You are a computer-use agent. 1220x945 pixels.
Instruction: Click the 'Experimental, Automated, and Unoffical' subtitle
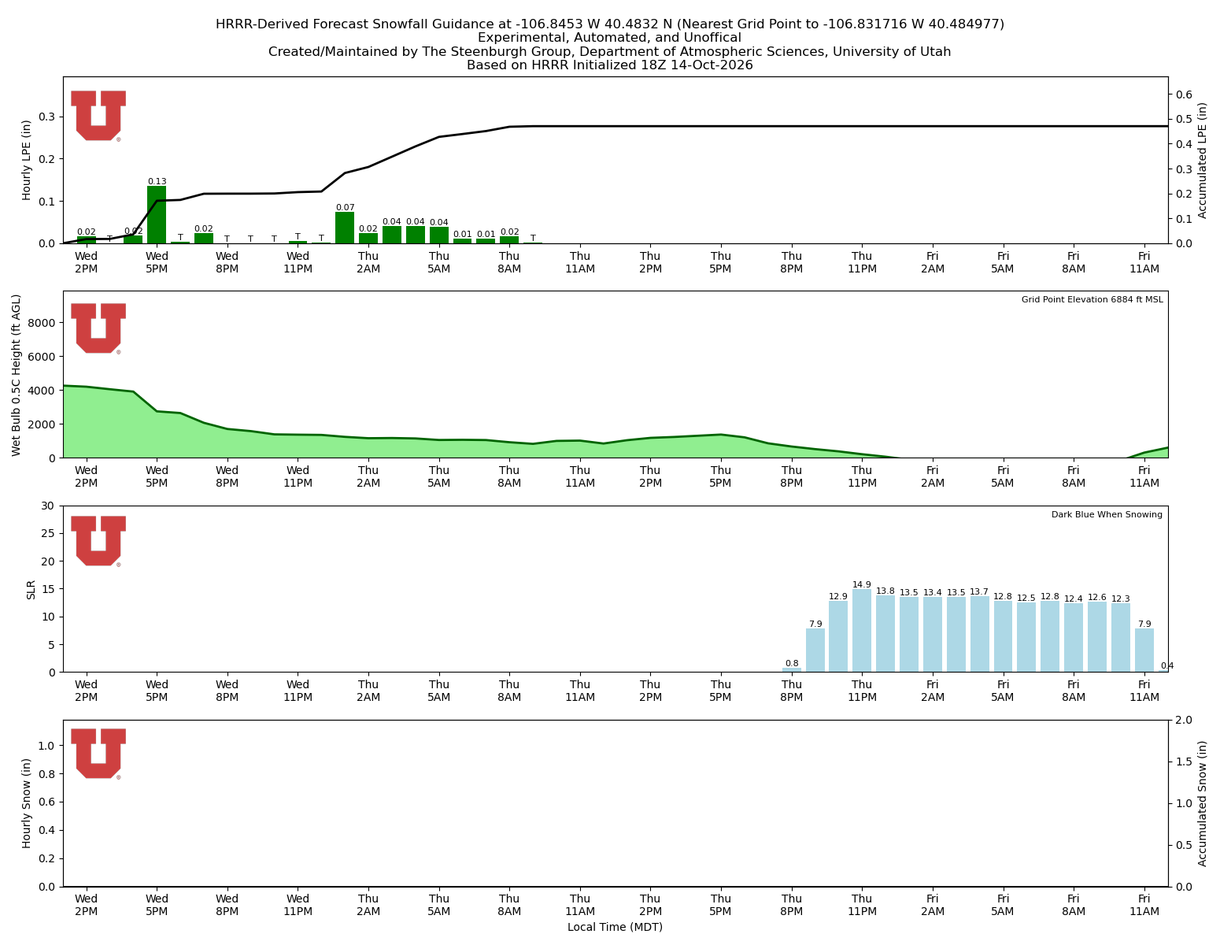[610, 38]
